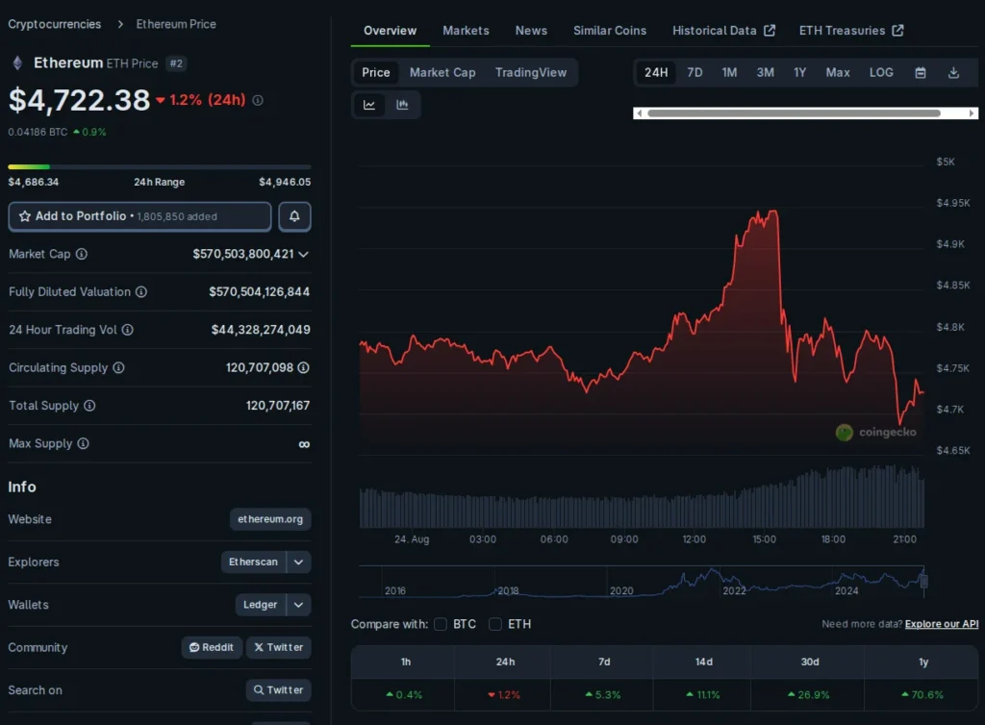
Task: Click ETH Treasuries external link icon
Action: pos(898,31)
